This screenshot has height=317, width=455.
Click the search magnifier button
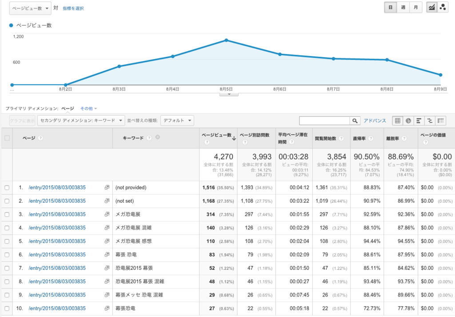355,120
